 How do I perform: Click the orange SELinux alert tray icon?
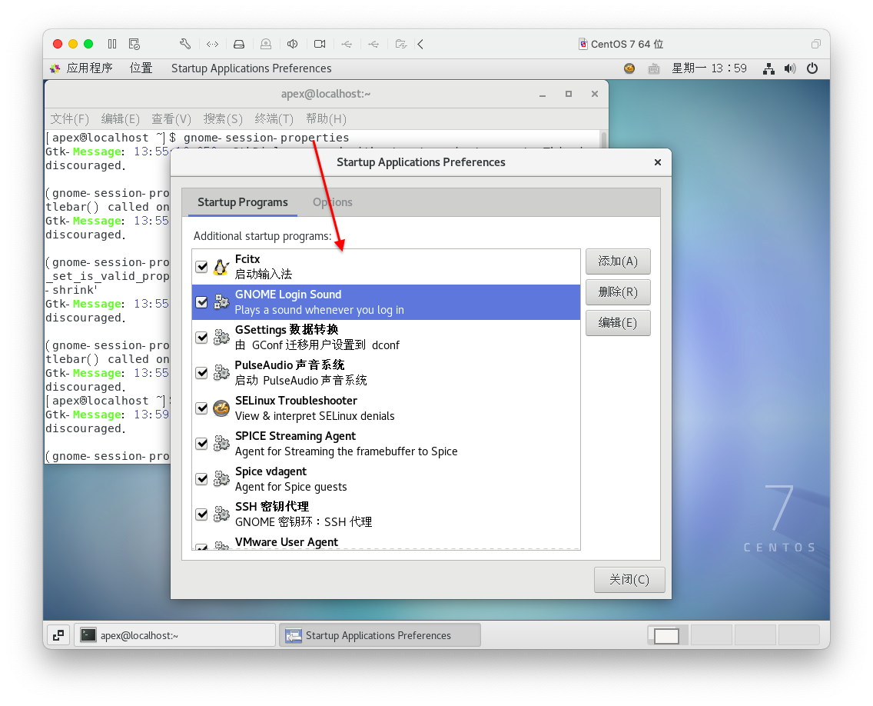coord(629,68)
